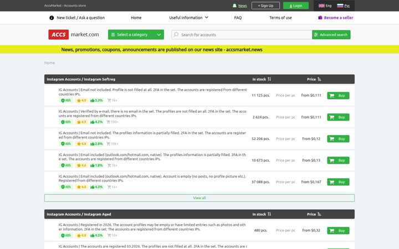The width and height of the screenshot is (399, 249).
Task: Buy the 2 624 pcs. IG accounts
Action: [x=338, y=117]
